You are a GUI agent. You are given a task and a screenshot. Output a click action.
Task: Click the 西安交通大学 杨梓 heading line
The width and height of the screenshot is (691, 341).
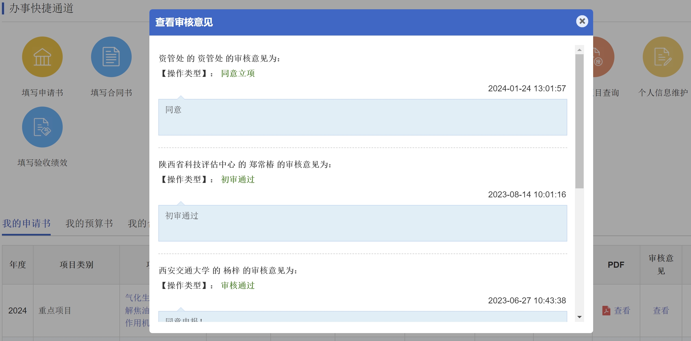pos(228,270)
